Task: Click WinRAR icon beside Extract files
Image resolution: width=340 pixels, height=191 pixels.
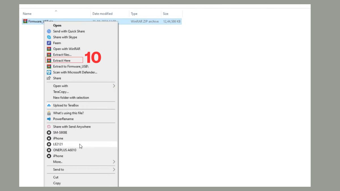Action: pos(49,55)
